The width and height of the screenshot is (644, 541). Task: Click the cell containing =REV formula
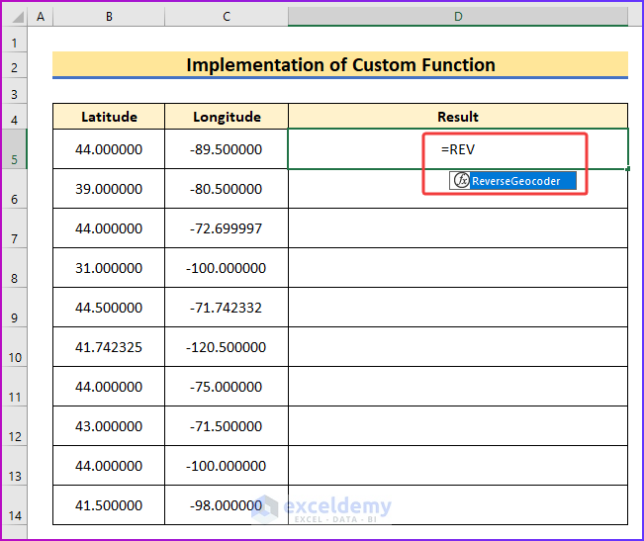tap(458, 149)
